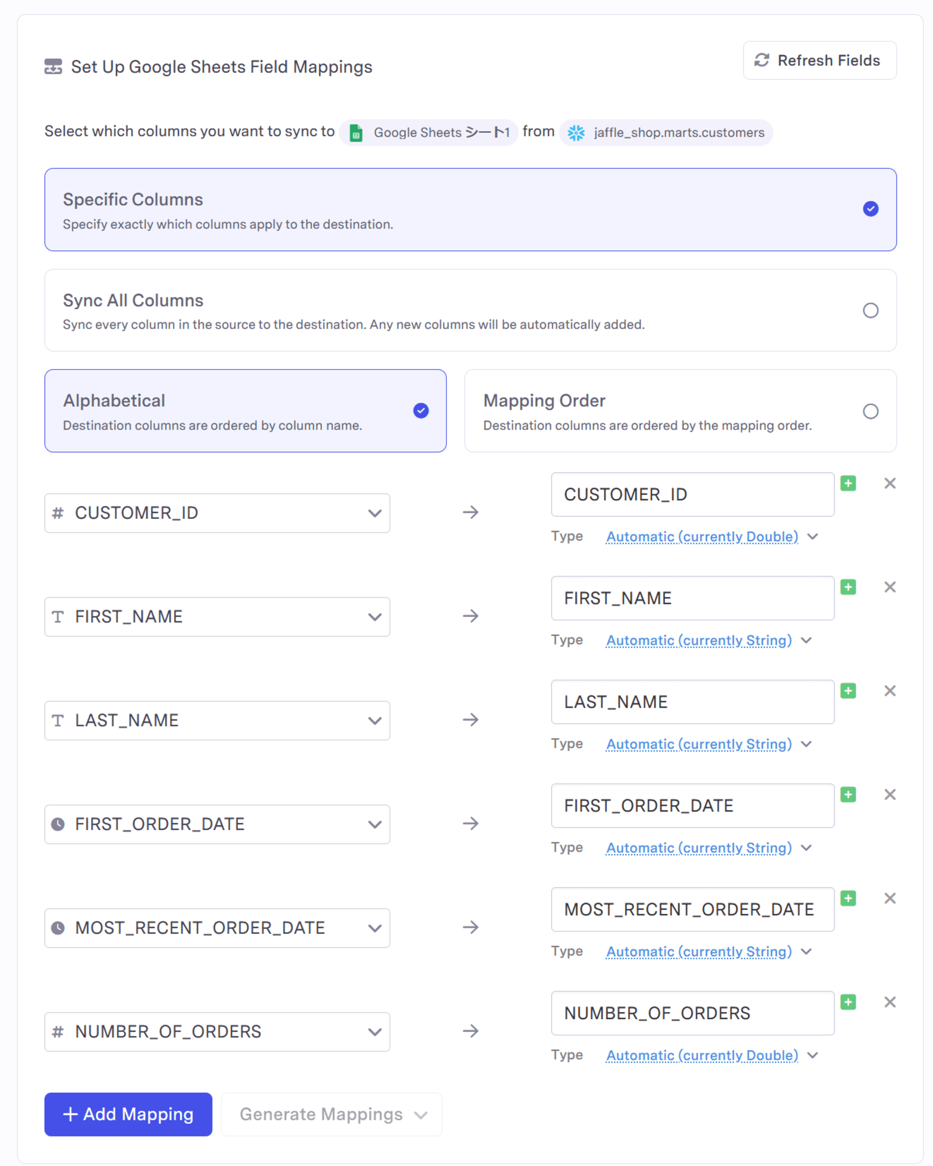Change MOST_RECENT_ORDER_DATE type from Automatic String
Screen dimensions: 933x1166
coord(709,951)
